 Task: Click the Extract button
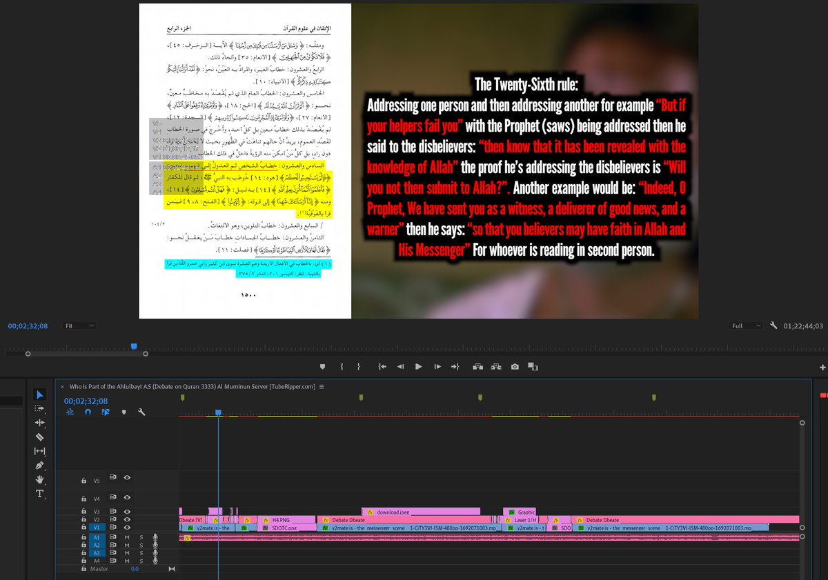496,367
